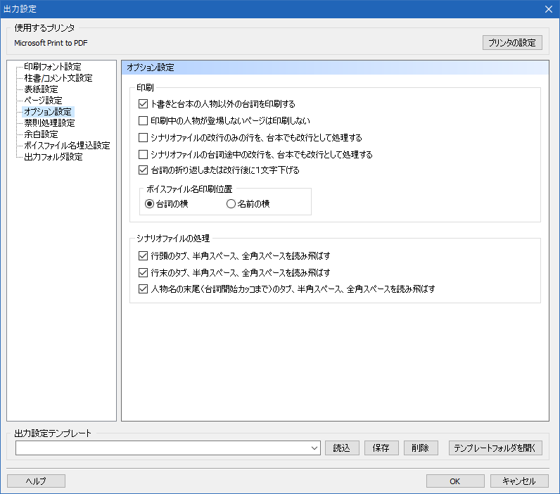Open 禁則処理設定 in the tree

[x=49, y=123]
